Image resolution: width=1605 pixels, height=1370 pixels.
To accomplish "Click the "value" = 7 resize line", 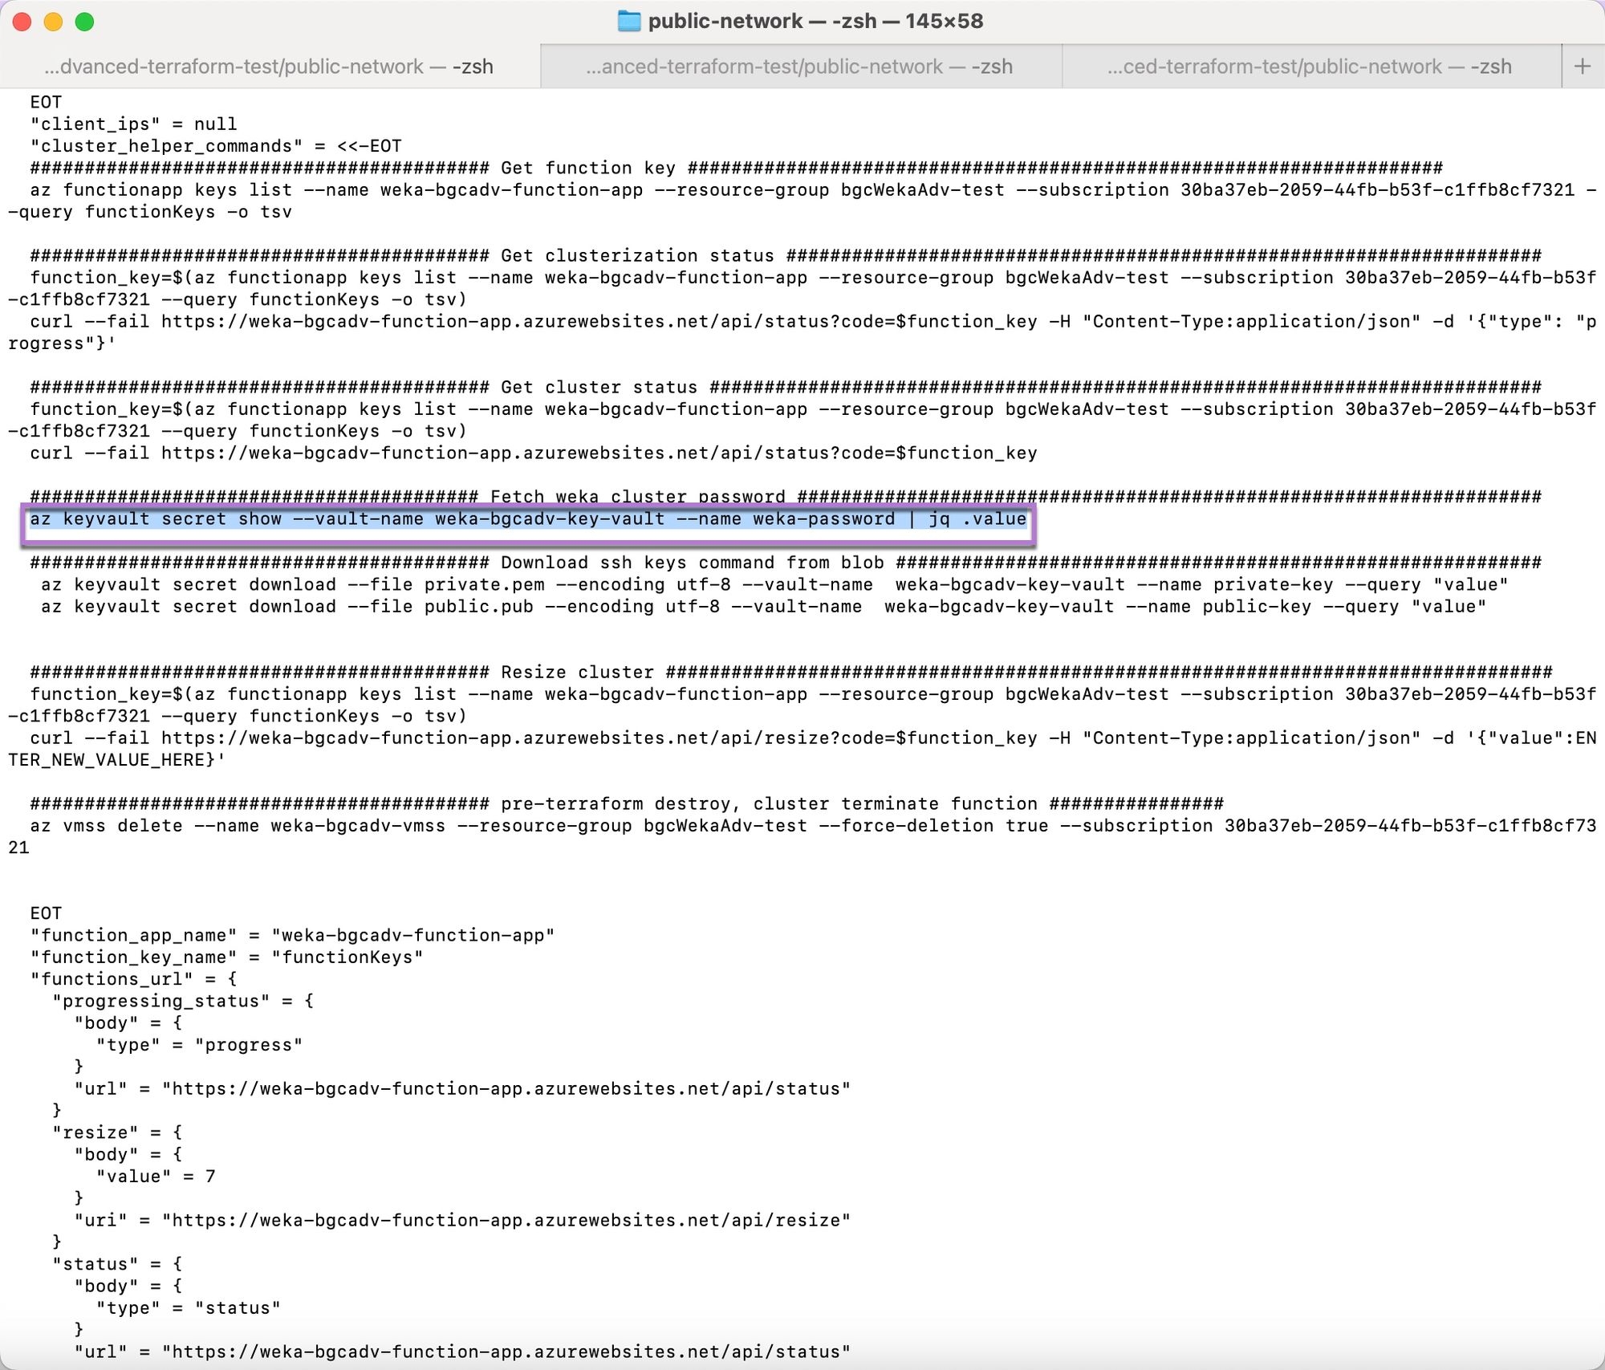I will (156, 1177).
